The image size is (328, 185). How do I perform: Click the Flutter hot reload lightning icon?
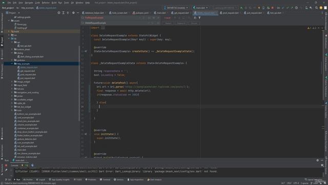(259, 8)
